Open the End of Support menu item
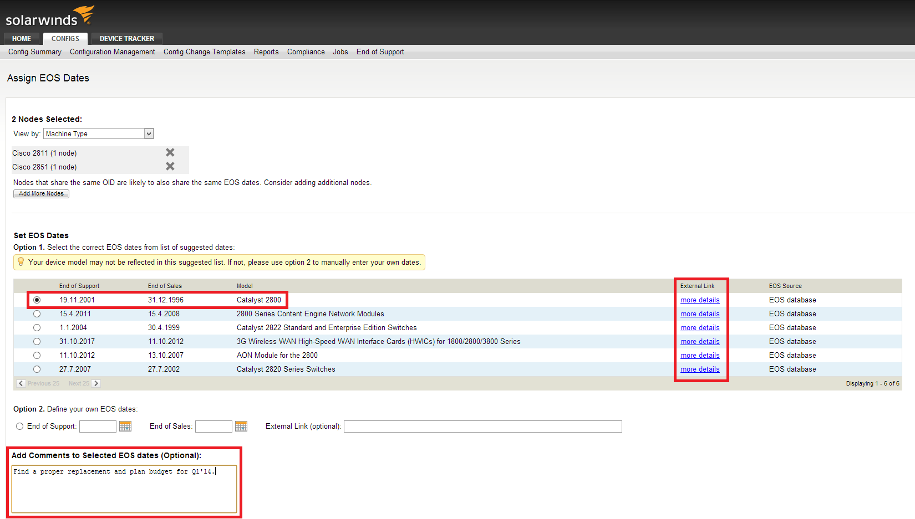Image resolution: width=915 pixels, height=519 pixels. pos(380,52)
